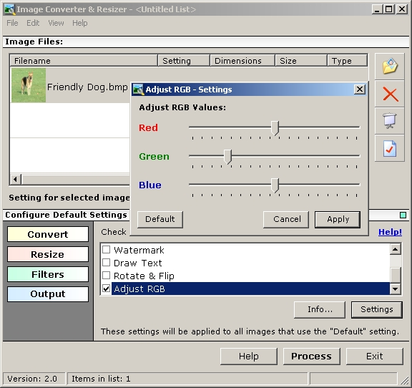The image size is (412, 388).
Task: Open Settings for selected filter
Action: click(x=376, y=309)
